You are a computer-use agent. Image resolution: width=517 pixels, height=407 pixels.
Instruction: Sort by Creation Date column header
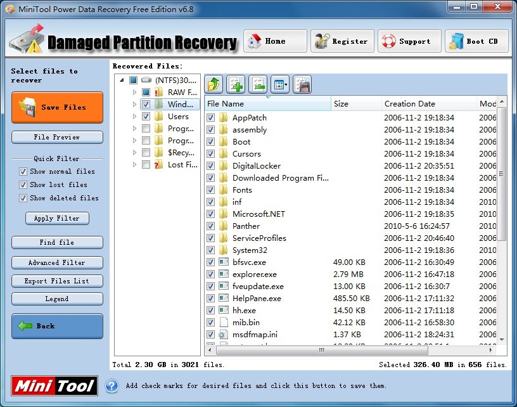(x=429, y=103)
